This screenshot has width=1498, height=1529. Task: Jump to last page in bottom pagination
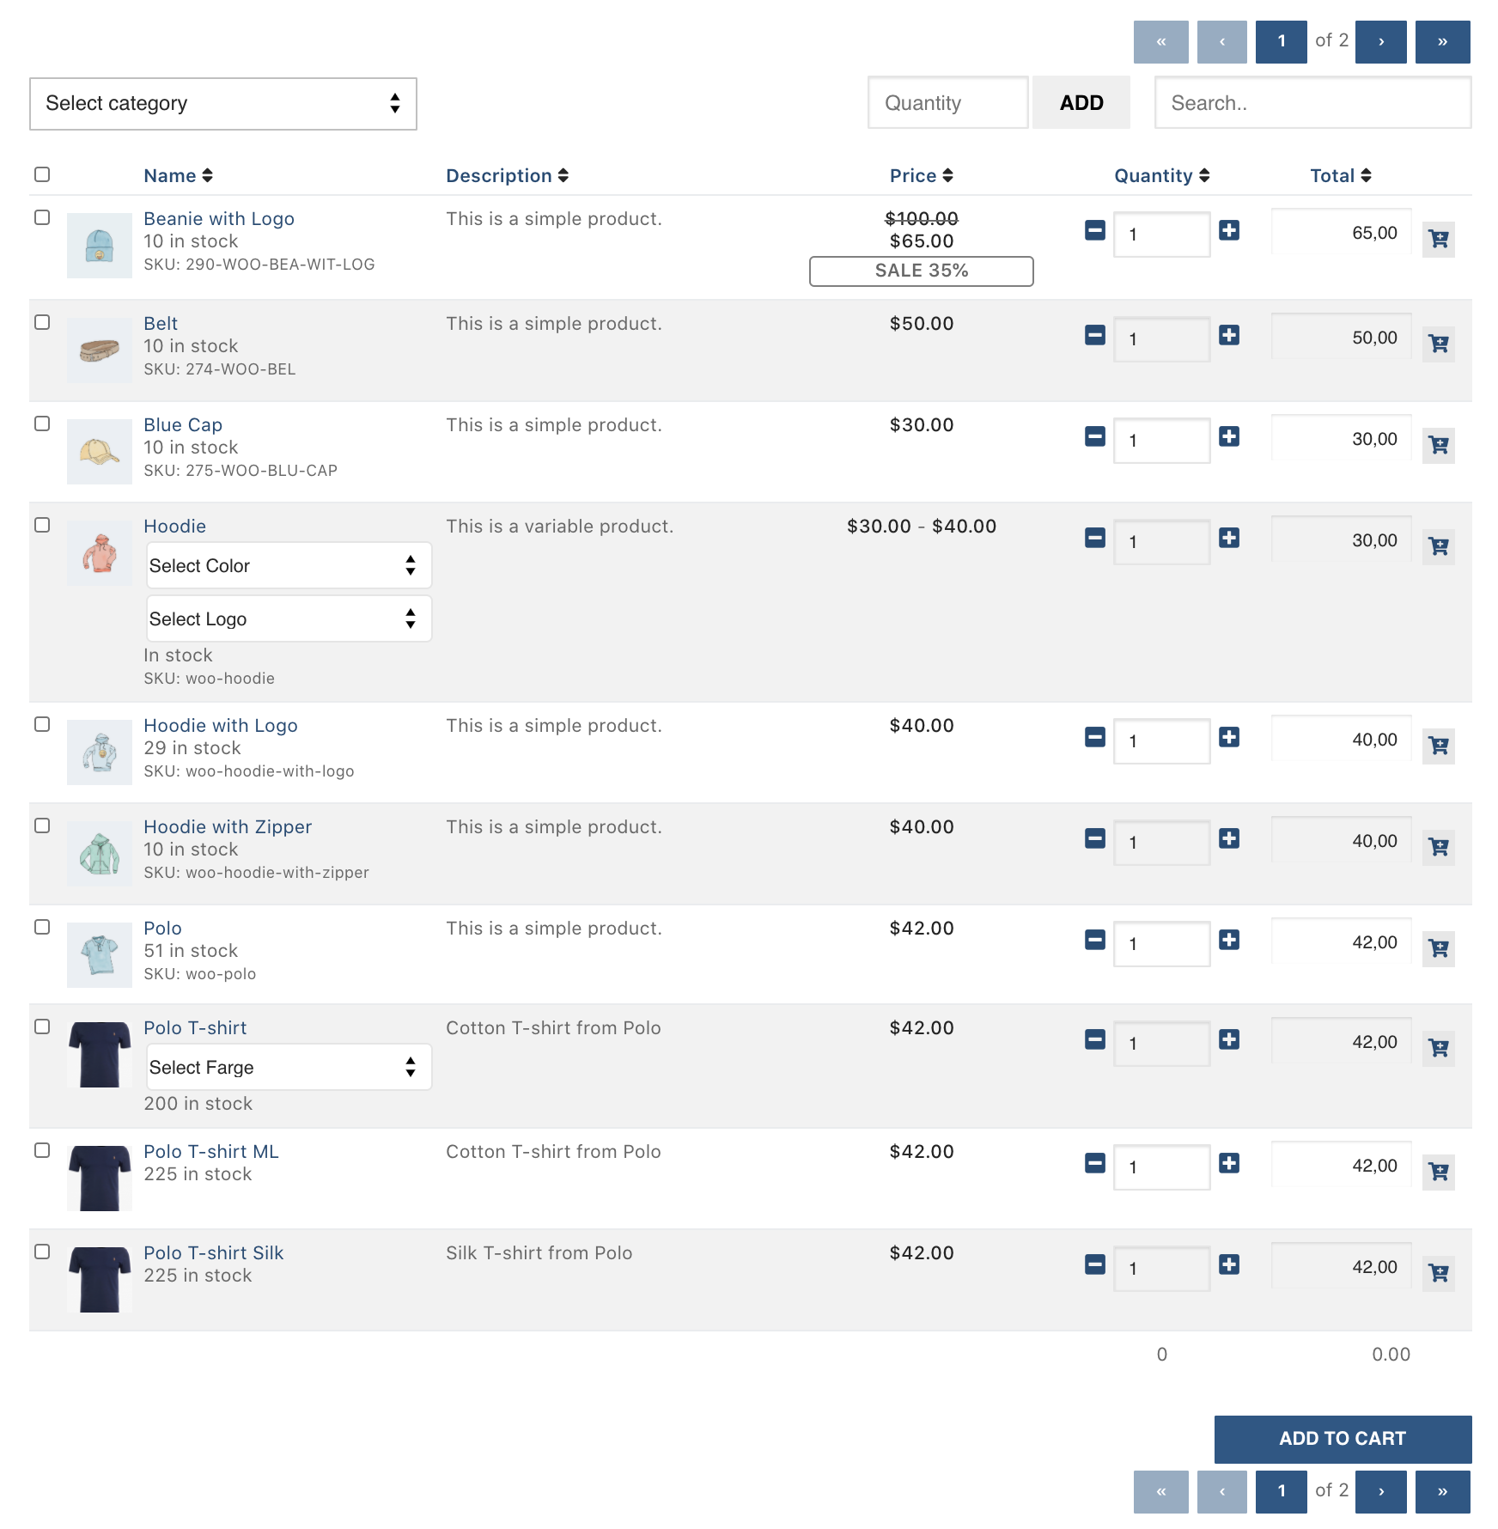[x=1442, y=1492]
